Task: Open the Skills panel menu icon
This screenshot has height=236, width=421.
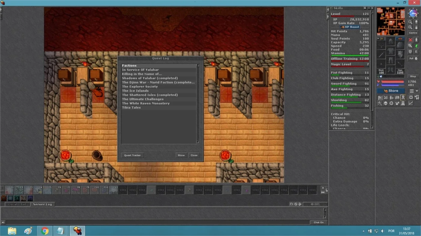Action: (x=365, y=8)
